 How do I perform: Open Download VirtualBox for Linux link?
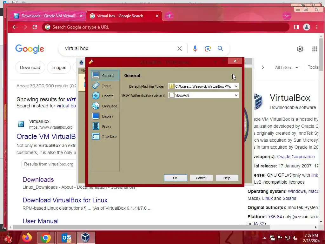65,200
